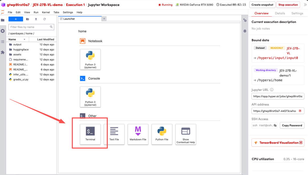Image resolution: width=308 pixels, height=175 pixels.
Task: Open the File menu
Action: [10, 12]
